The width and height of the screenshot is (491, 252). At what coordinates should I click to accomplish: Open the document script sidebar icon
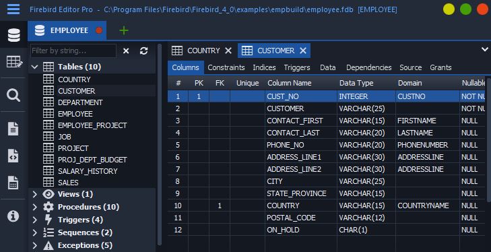[13, 129]
